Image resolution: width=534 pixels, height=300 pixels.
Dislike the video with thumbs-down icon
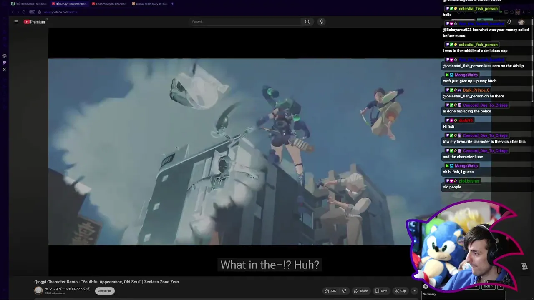pos(344,291)
